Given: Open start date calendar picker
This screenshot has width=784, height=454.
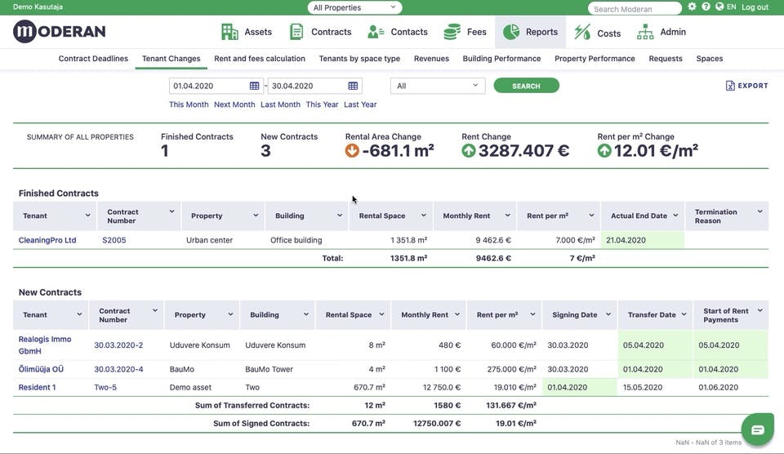Looking at the screenshot, I should click(x=254, y=86).
